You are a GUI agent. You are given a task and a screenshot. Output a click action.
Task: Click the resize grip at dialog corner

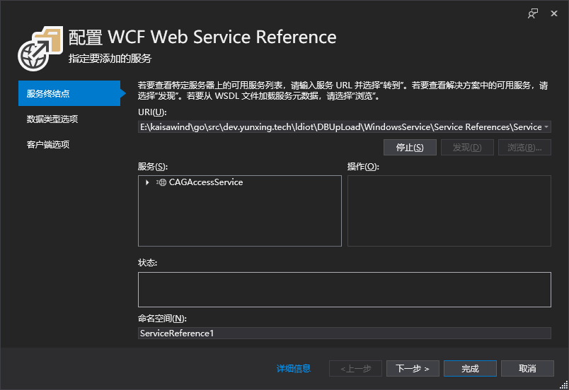tap(563, 385)
